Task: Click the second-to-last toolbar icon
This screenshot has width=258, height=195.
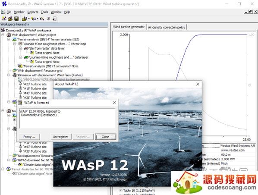Action: [48, 19]
